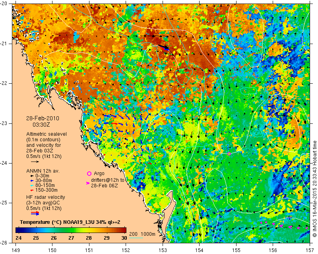Click the red and blue HF radar scale arrow
The image size is (318, 254).
click(x=35, y=213)
